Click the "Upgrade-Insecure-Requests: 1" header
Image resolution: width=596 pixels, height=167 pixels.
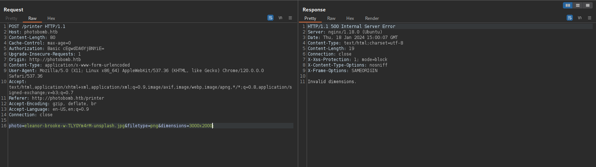tap(45, 54)
